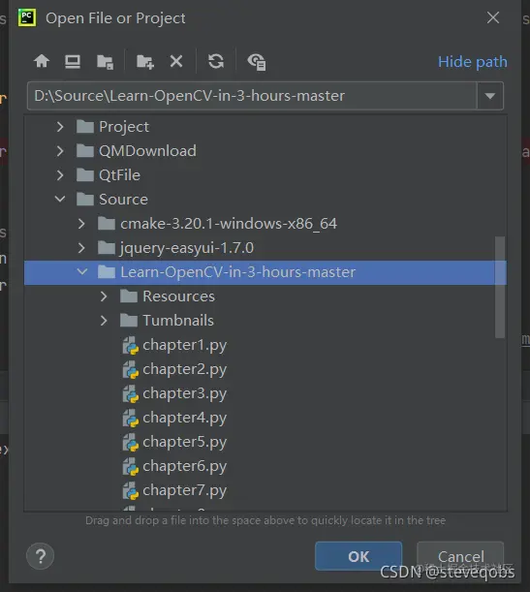Click inside the path input field
The height and width of the screenshot is (592, 530).
pyautogui.click(x=252, y=96)
